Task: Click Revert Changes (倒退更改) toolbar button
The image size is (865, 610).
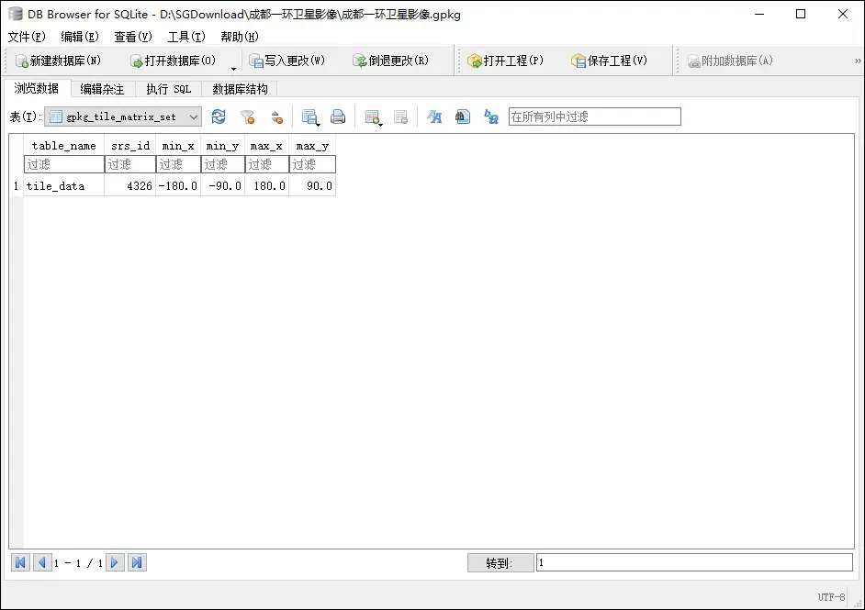Action: (x=390, y=61)
